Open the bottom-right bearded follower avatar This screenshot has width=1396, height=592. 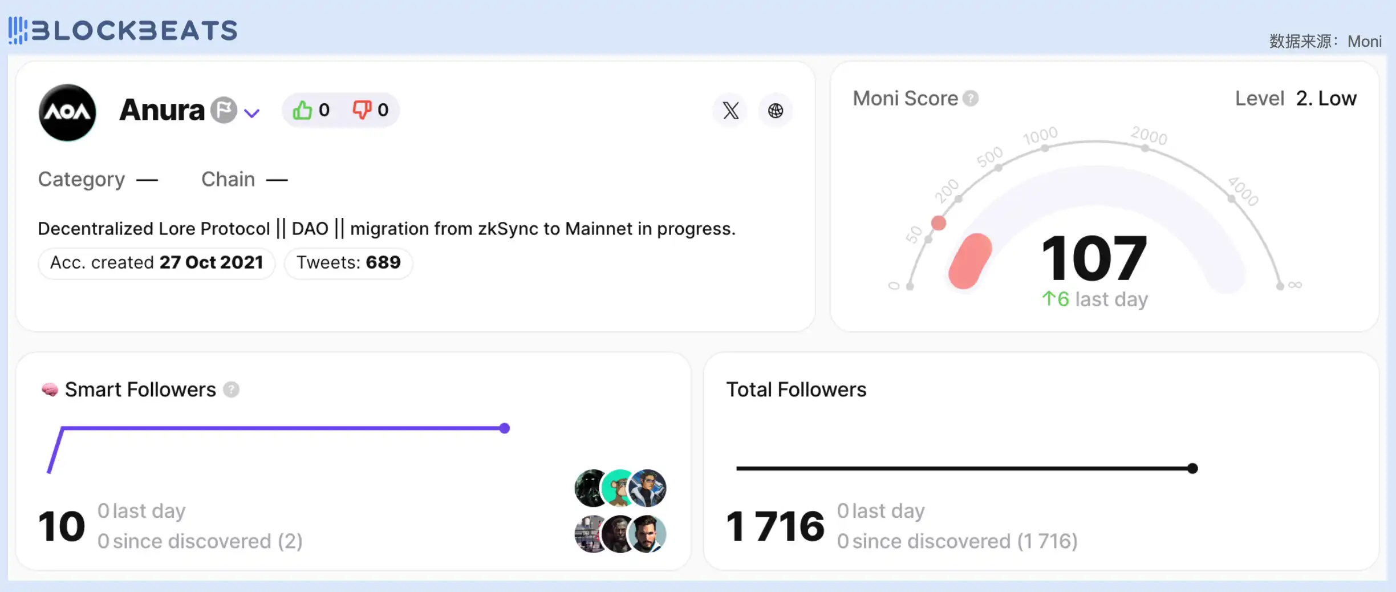click(648, 534)
